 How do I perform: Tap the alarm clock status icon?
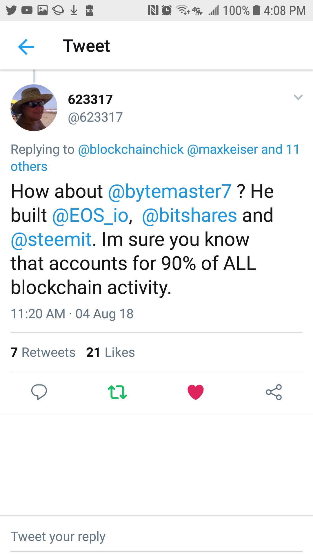(167, 10)
